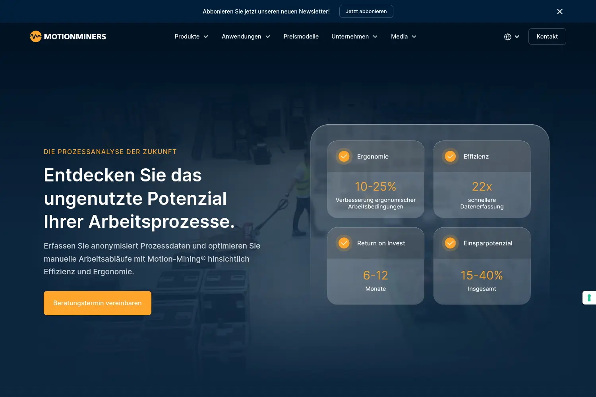Close the newsletter banner

point(560,12)
